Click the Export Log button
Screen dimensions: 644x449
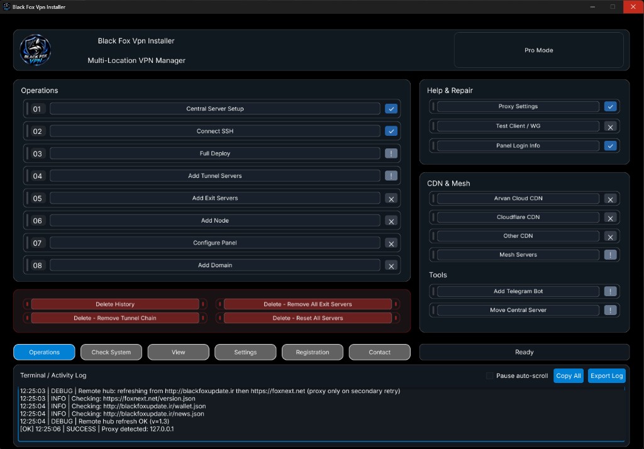point(607,376)
